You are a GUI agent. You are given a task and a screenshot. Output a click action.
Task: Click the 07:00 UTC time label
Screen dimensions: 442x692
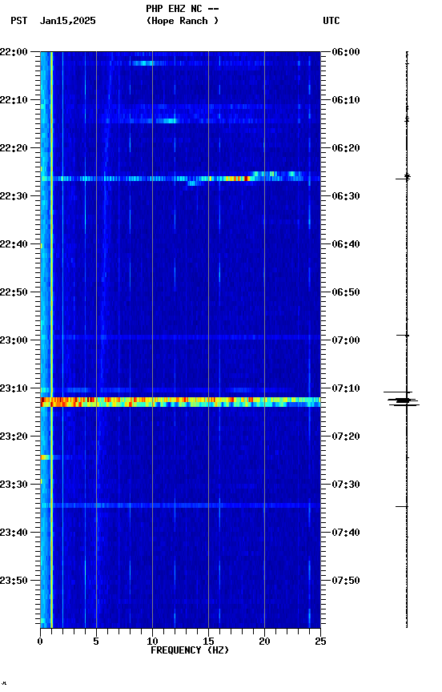345,340
